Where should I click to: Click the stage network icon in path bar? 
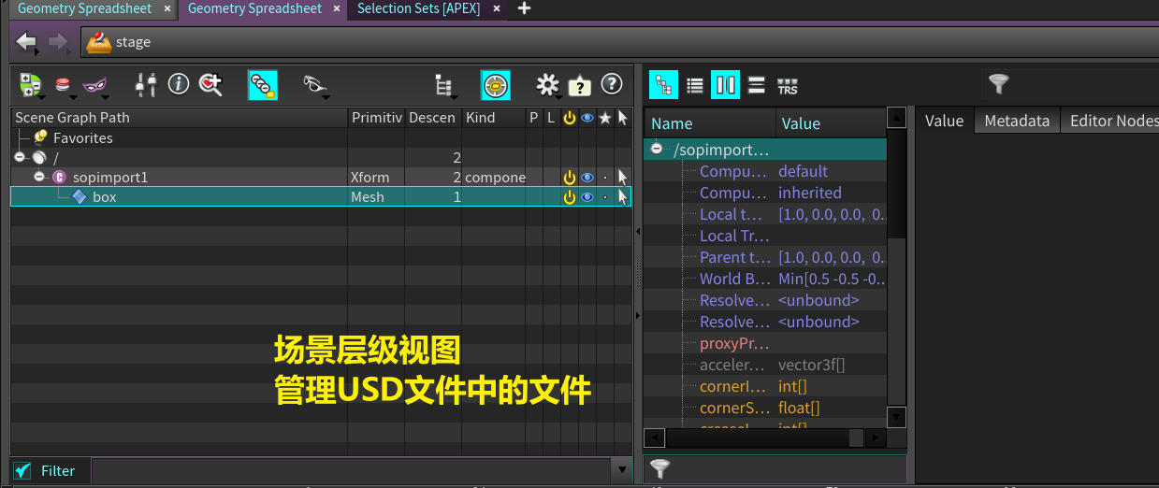tap(98, 41)
